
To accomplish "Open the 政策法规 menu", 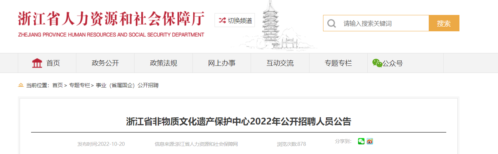I will (x=164, y=63).
